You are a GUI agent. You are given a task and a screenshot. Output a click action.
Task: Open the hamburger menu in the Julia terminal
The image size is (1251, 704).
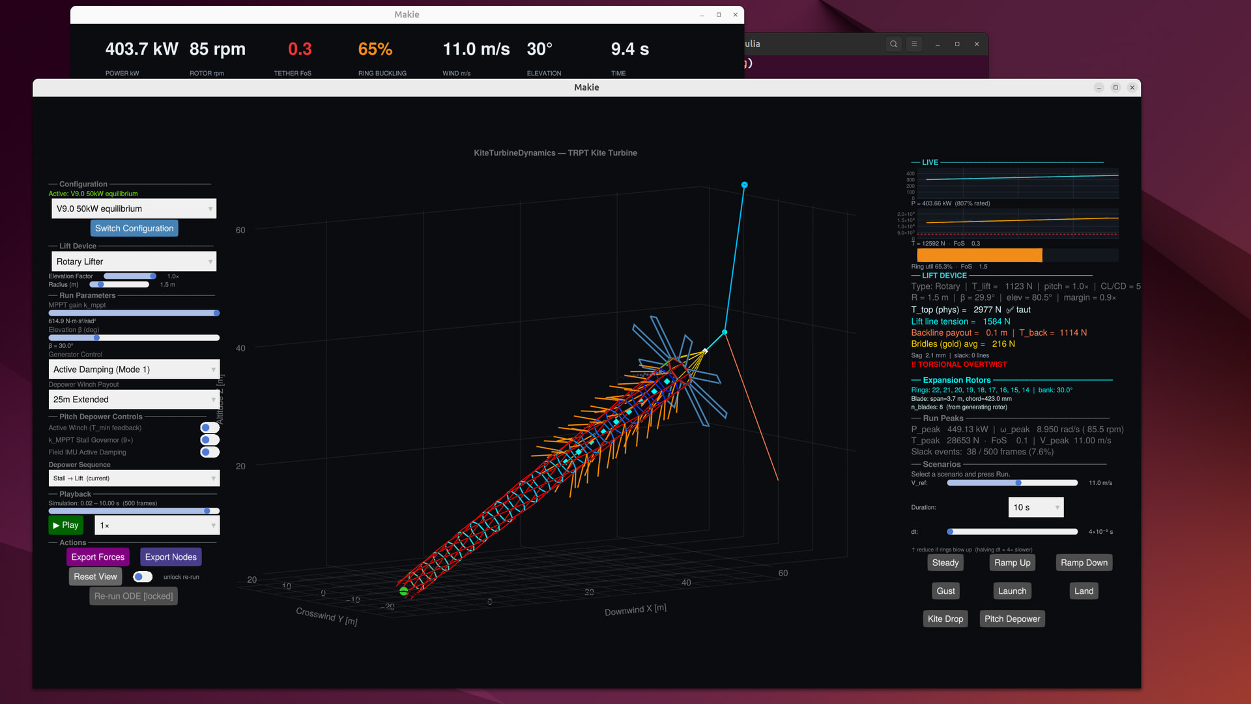click(x=914, y=44)
